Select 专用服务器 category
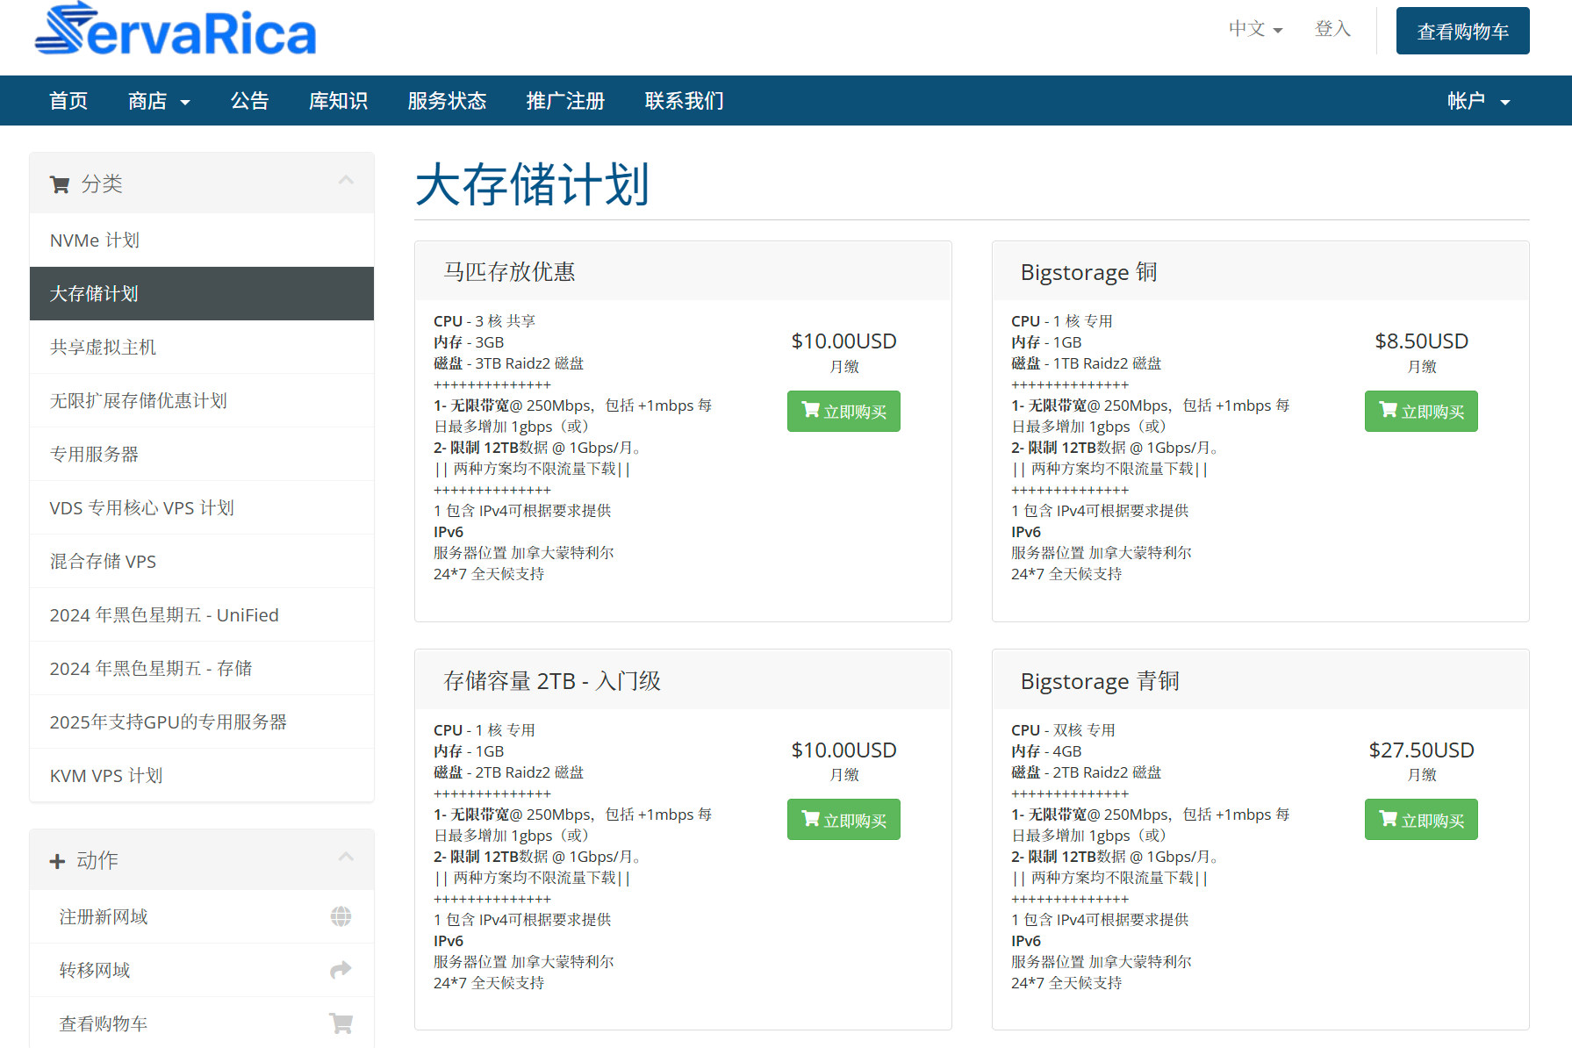This screenshot has height=1048, width=1572. [202, 455]
